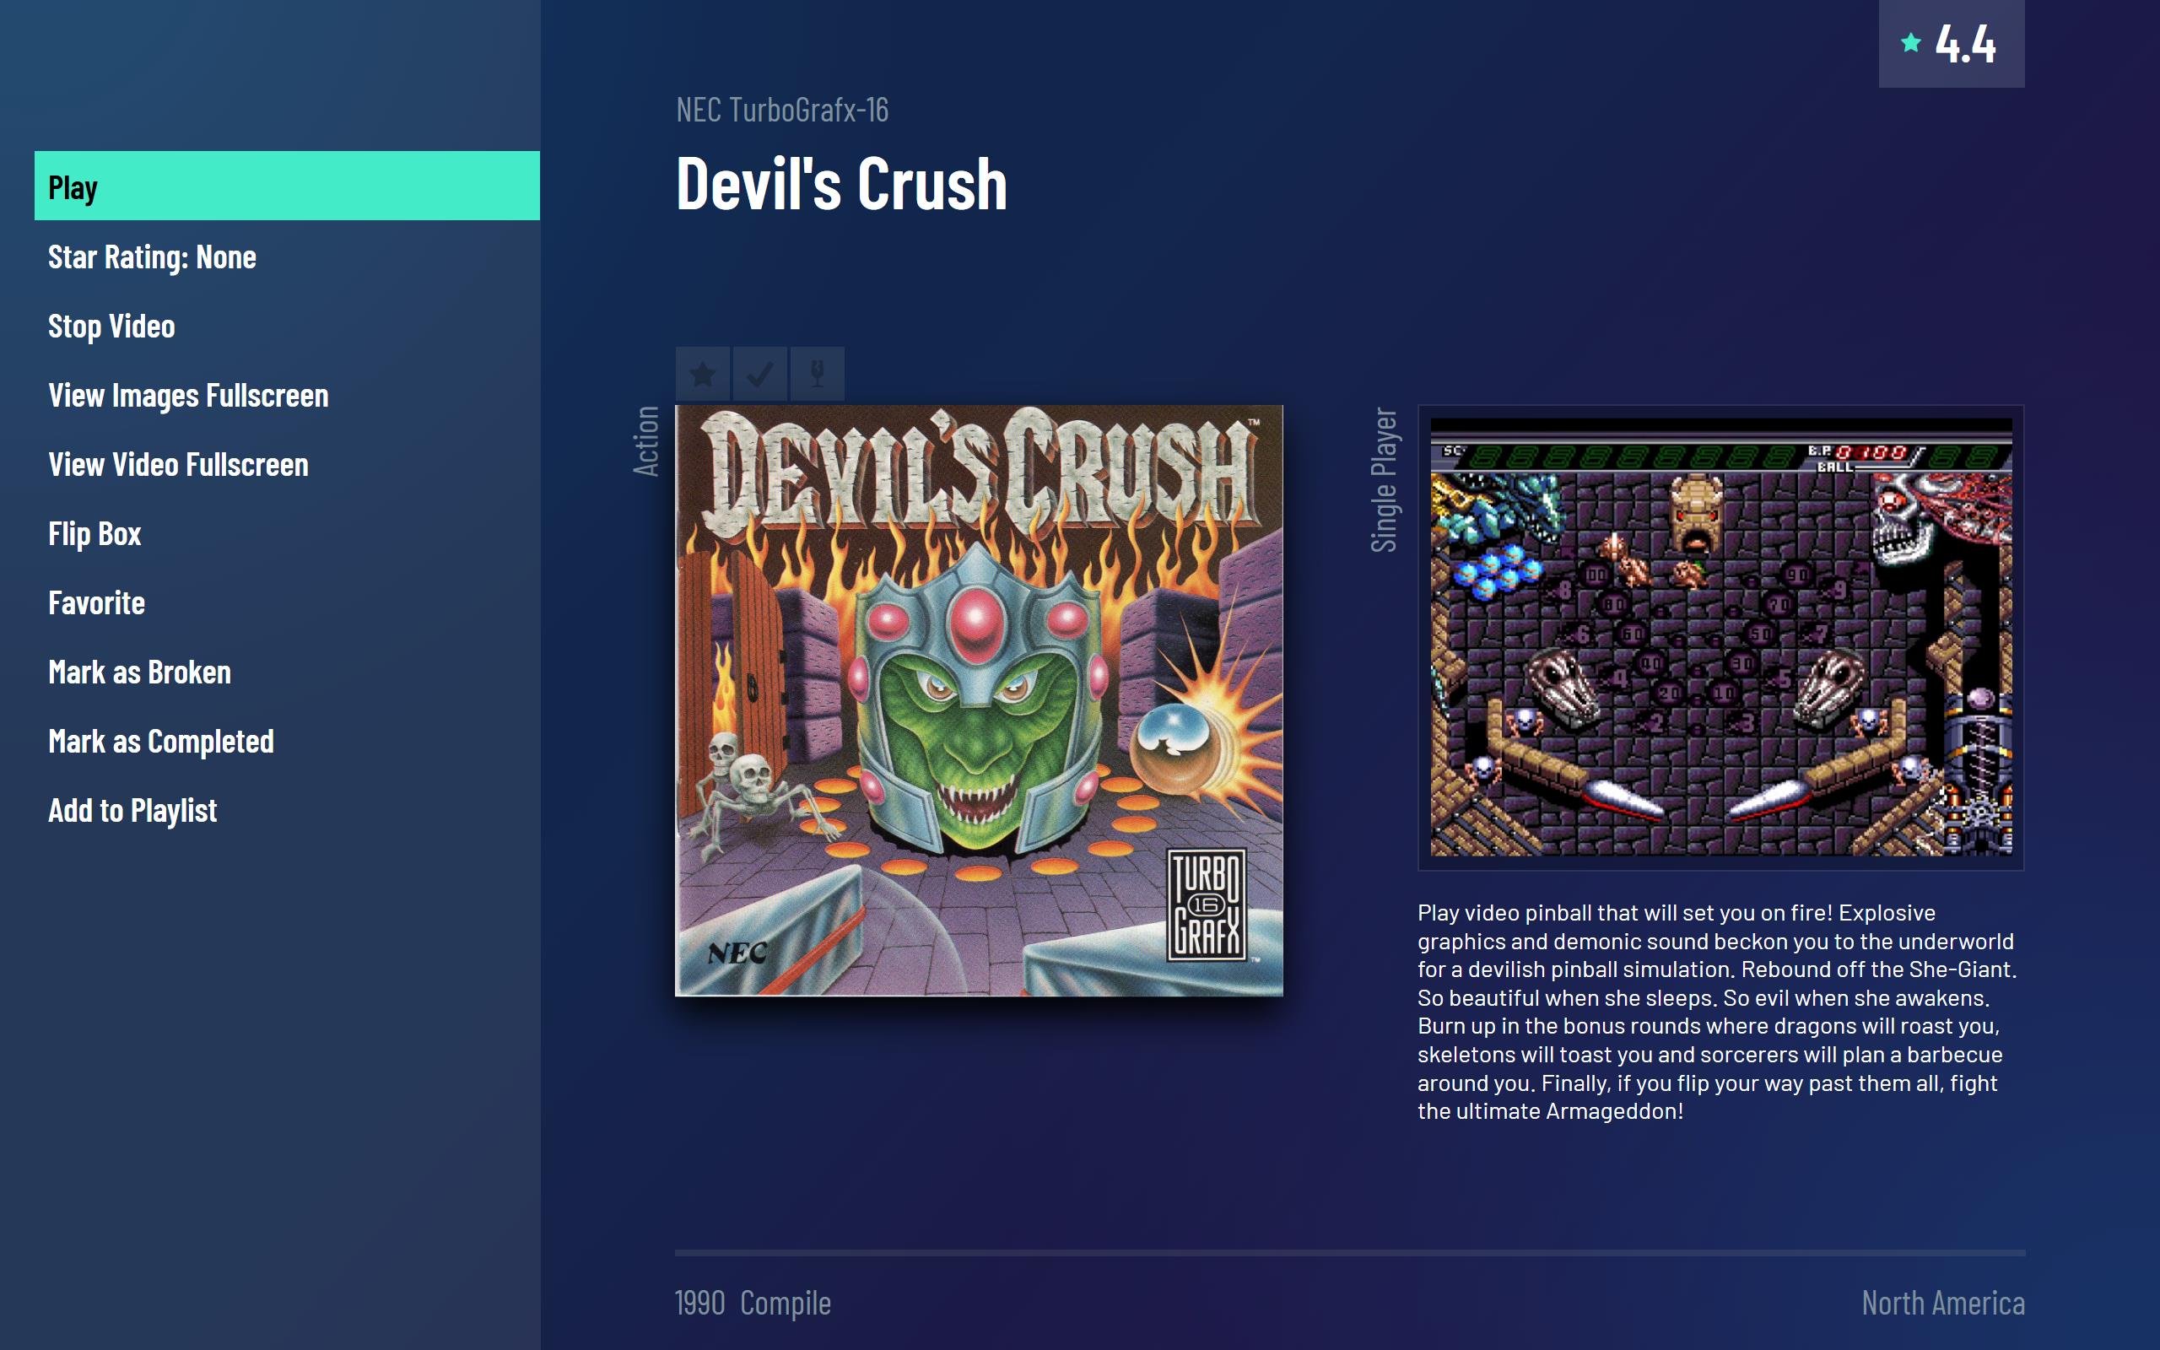Click the Single Player mode label
Image resolution: width=2160 pixels, height=1350 pixels.
click(1385, 480)
